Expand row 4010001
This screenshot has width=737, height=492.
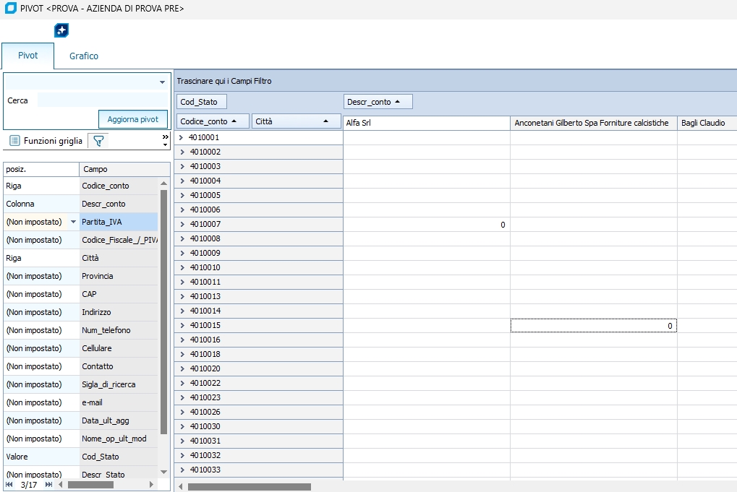click(182, 137)
